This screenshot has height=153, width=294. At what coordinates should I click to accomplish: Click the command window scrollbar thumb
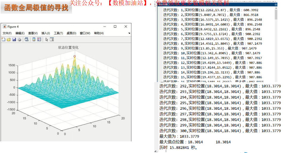click(276, 15)
